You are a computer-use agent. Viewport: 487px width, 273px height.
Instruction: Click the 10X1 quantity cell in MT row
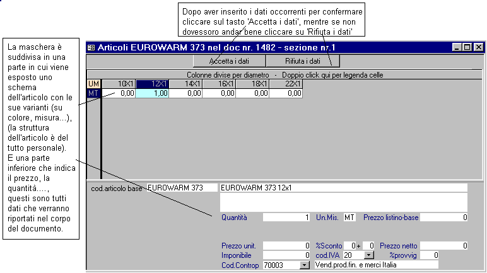click(x=119, y=93)
